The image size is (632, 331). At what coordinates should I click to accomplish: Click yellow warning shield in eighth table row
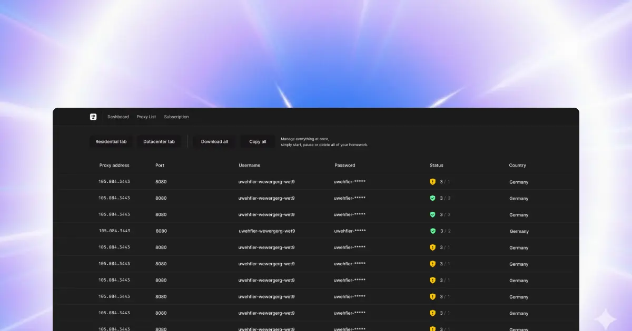point(432,297)
